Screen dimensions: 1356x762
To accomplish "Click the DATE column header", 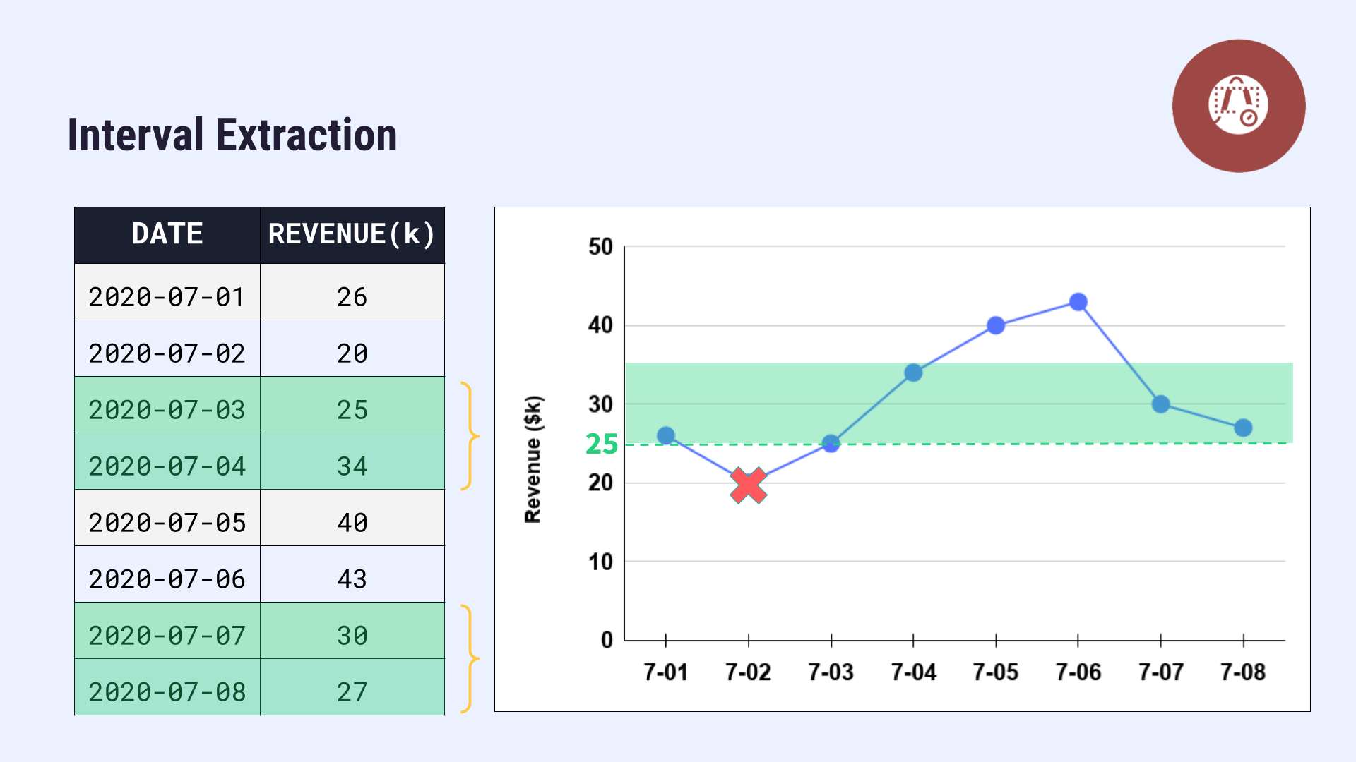I will 167,234.
